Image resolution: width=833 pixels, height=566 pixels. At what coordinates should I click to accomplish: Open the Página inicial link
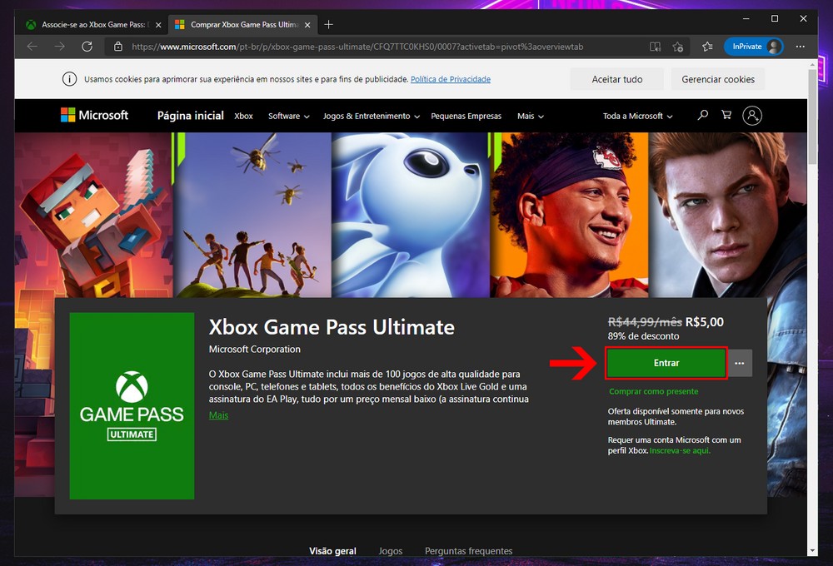[x=190, y=116]
